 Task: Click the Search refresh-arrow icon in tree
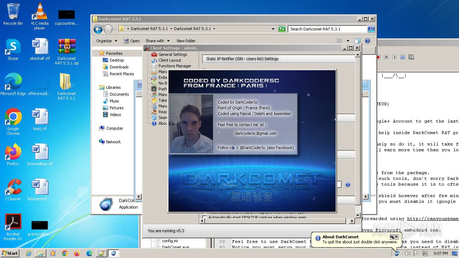coord(154,118)
